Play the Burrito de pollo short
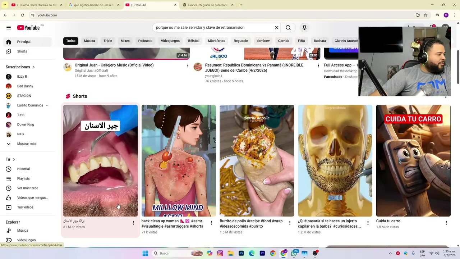Screen dimensions: 460x259 [257, 161]
